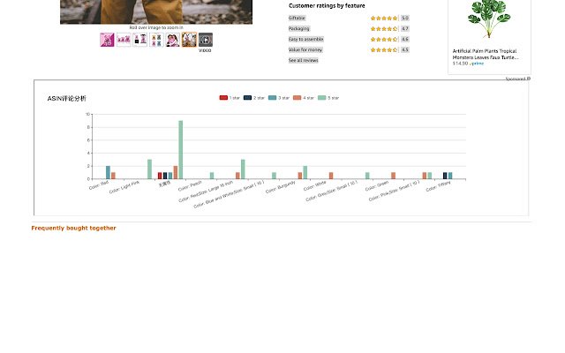Screen dimensions: 565x353
Task: Click the Value for money star icons
Action: pos(384,49)
